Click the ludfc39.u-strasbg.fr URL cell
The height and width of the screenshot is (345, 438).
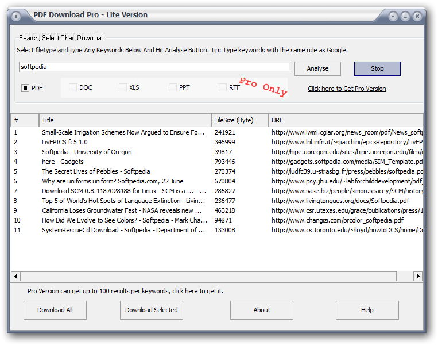[x=347, y=171]
